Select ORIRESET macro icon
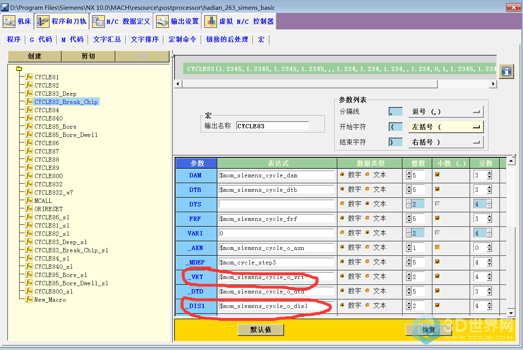523x350 pixels. click(x=29, y=209)
